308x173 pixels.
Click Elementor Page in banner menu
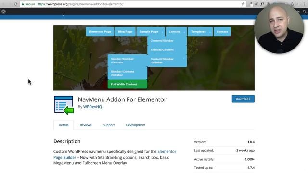click(x=100, y=32)
